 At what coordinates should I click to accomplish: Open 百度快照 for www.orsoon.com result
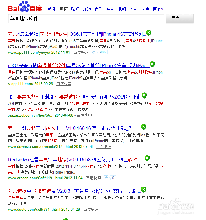tap(93, 178)
